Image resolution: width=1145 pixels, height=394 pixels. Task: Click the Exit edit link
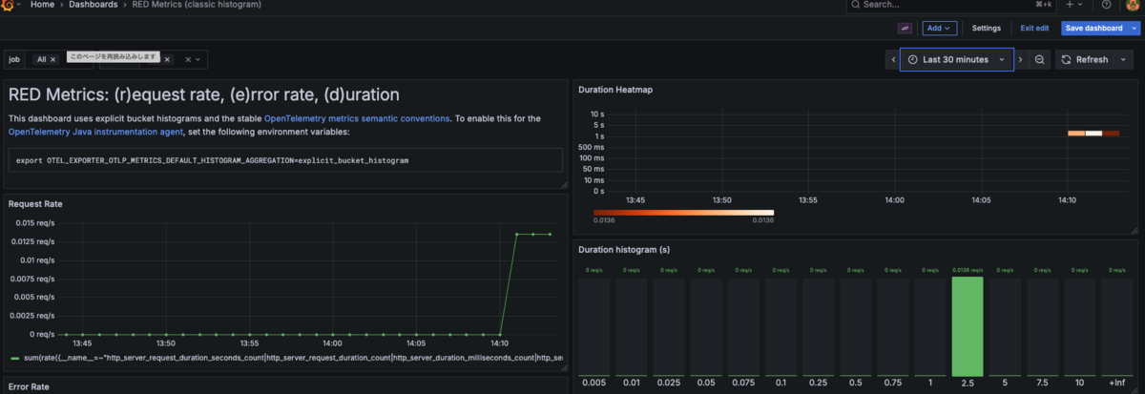tap(1034, 29)
